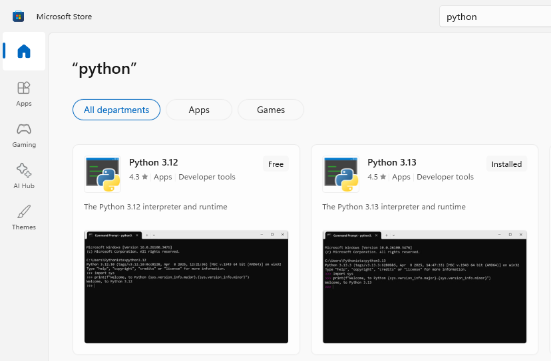Click the Free button for Python 3.12
This screenshot has height=361, width=551.
point(276,164)
